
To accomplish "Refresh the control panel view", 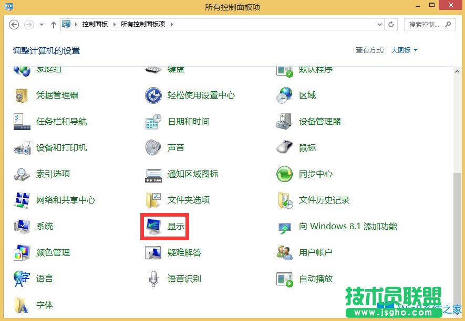I will (391, 24).
